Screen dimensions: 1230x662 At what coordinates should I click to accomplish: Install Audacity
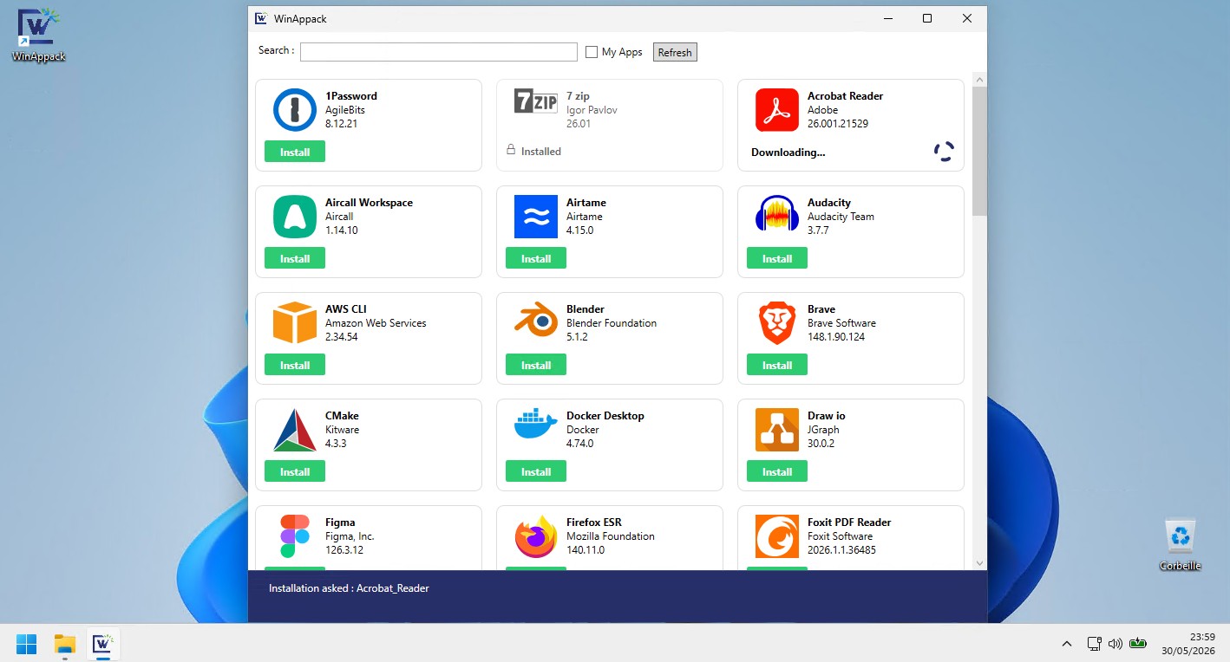click(777, 258)
